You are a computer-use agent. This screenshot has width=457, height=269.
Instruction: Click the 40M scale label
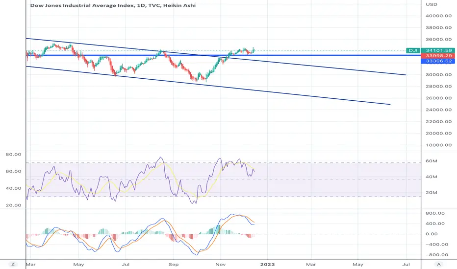[x=432, y=177]
